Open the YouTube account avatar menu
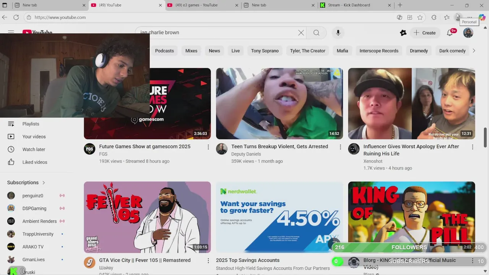Viewport: 489px width, 275px height. (x=468, y=33)
